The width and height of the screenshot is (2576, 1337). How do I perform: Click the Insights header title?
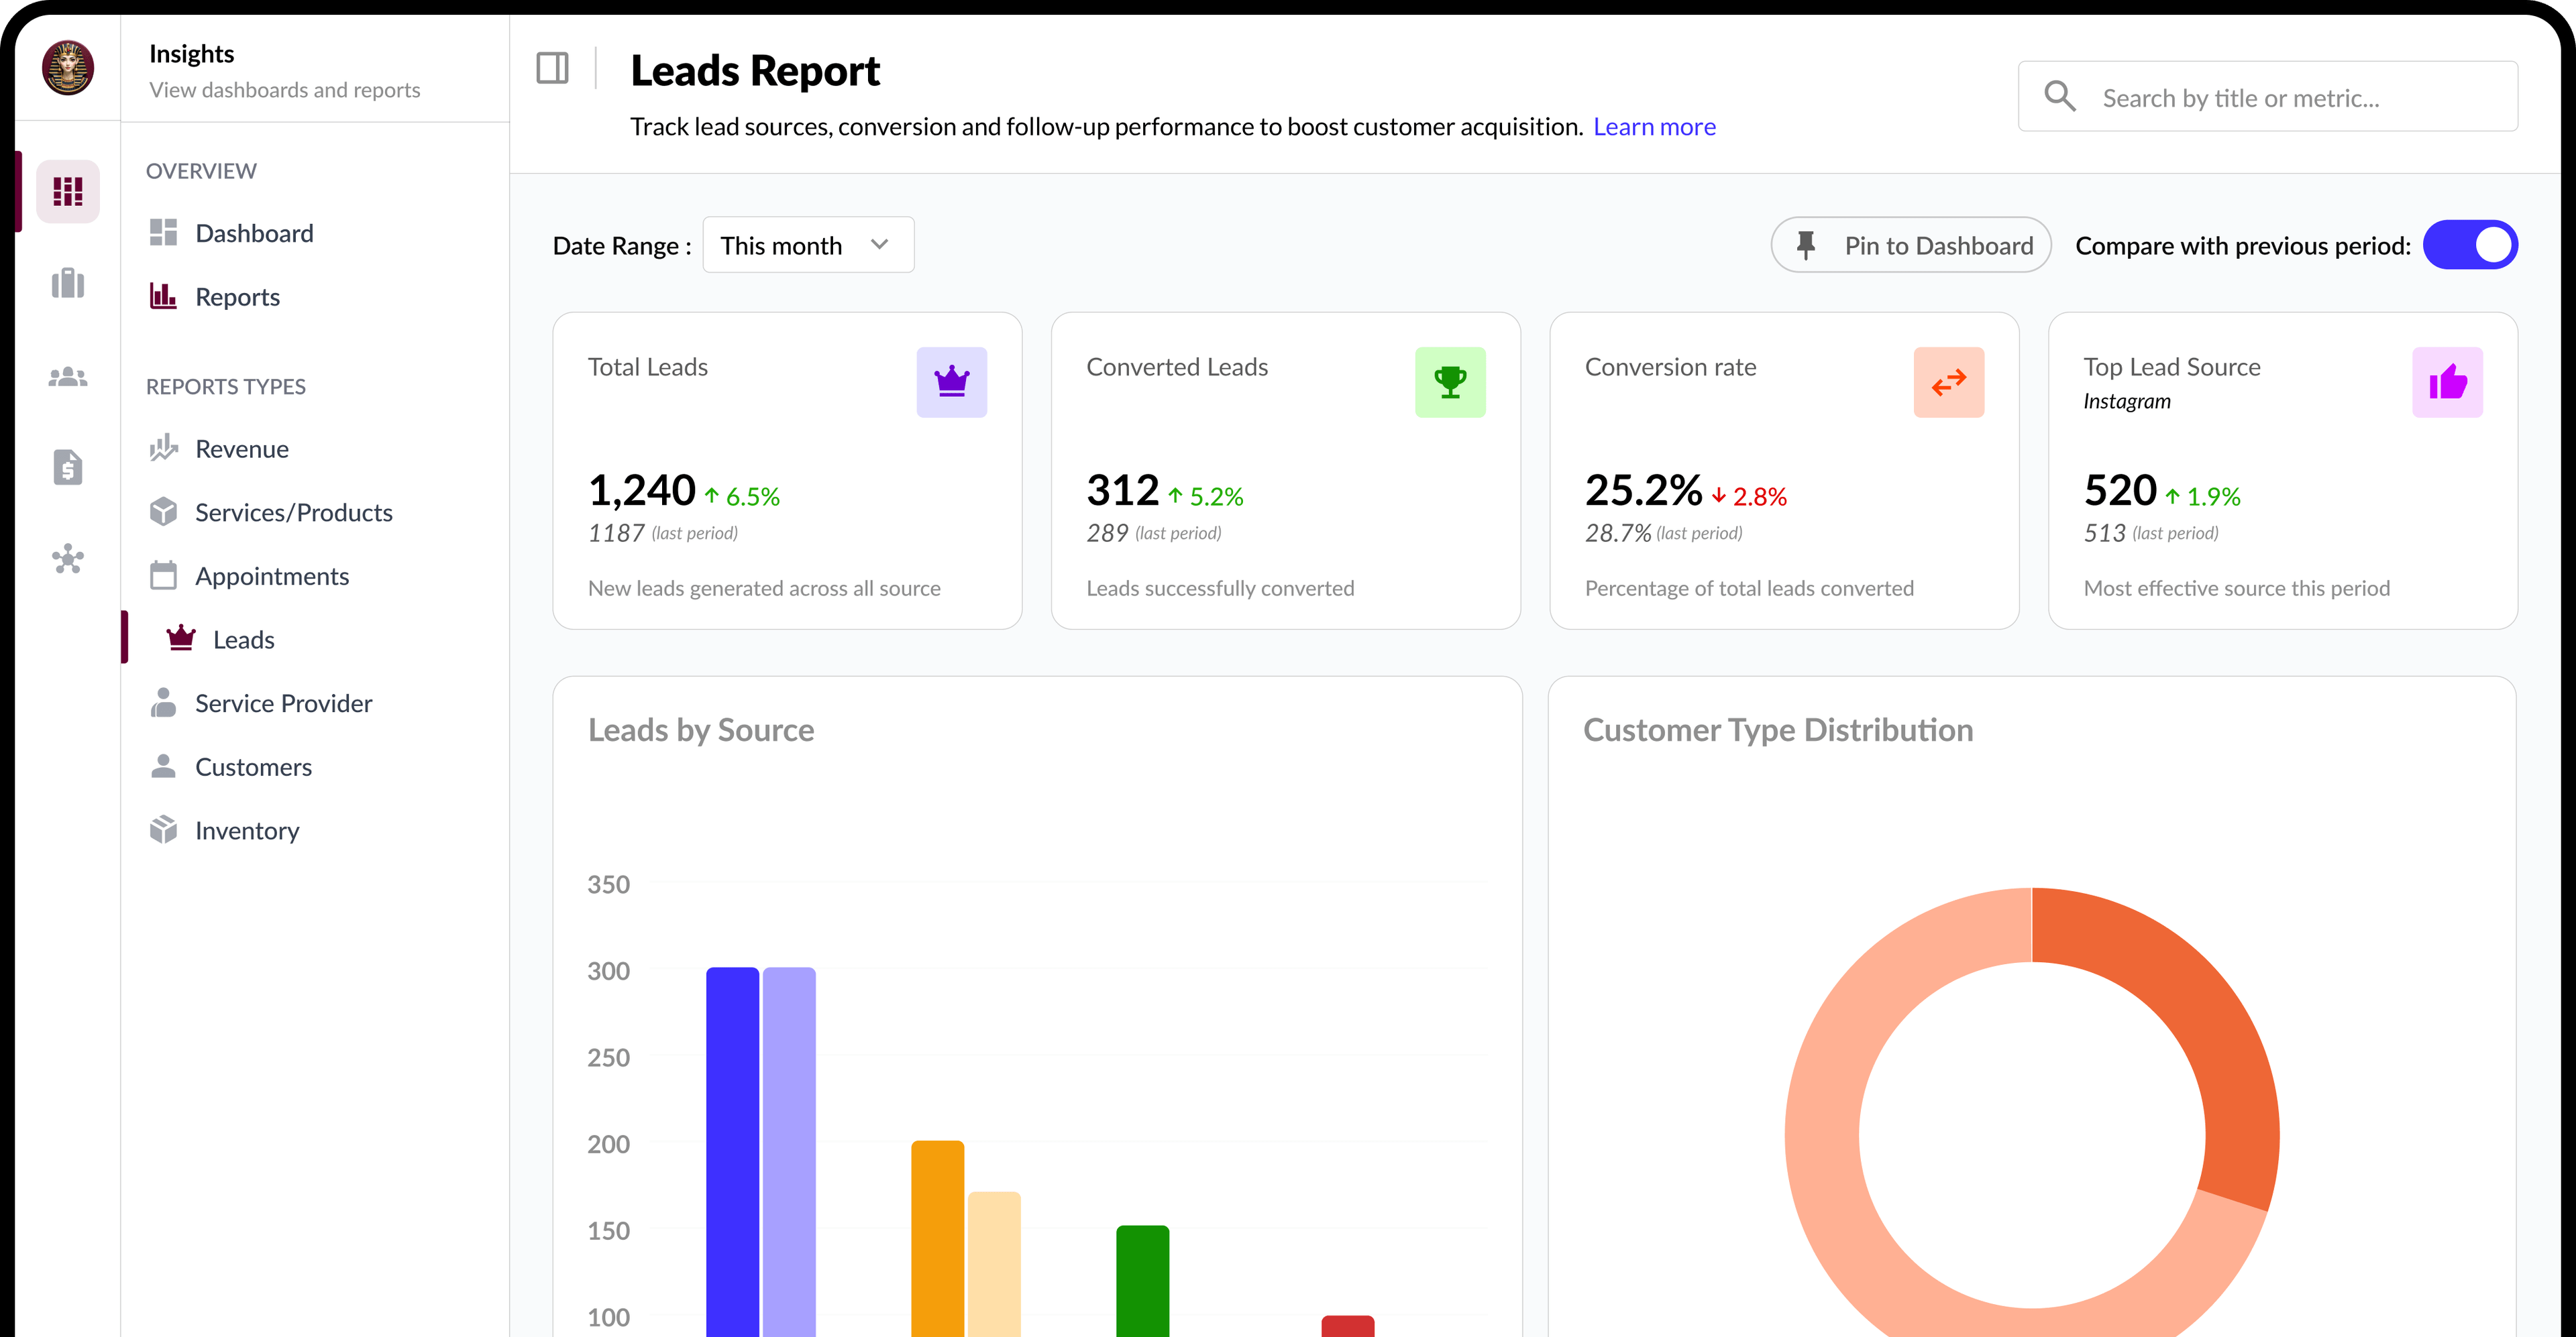[x=191, y=53]
